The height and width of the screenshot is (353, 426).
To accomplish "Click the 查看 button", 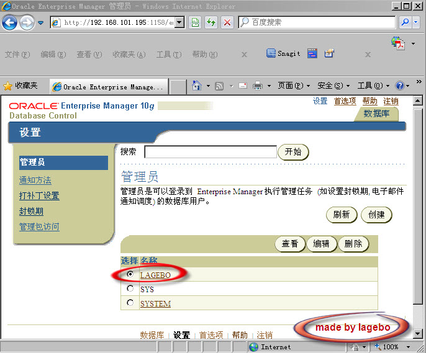I will tap(290, 244).
